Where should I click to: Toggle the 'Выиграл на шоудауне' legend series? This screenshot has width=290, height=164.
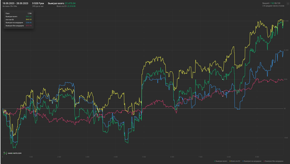point(252,161)
